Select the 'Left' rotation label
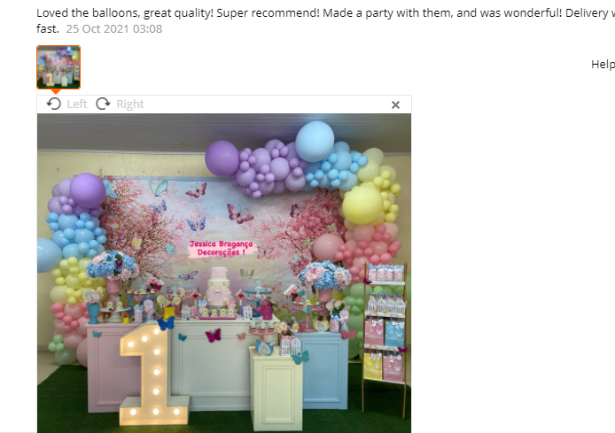615x433 pixels. (x=77, y=104)
